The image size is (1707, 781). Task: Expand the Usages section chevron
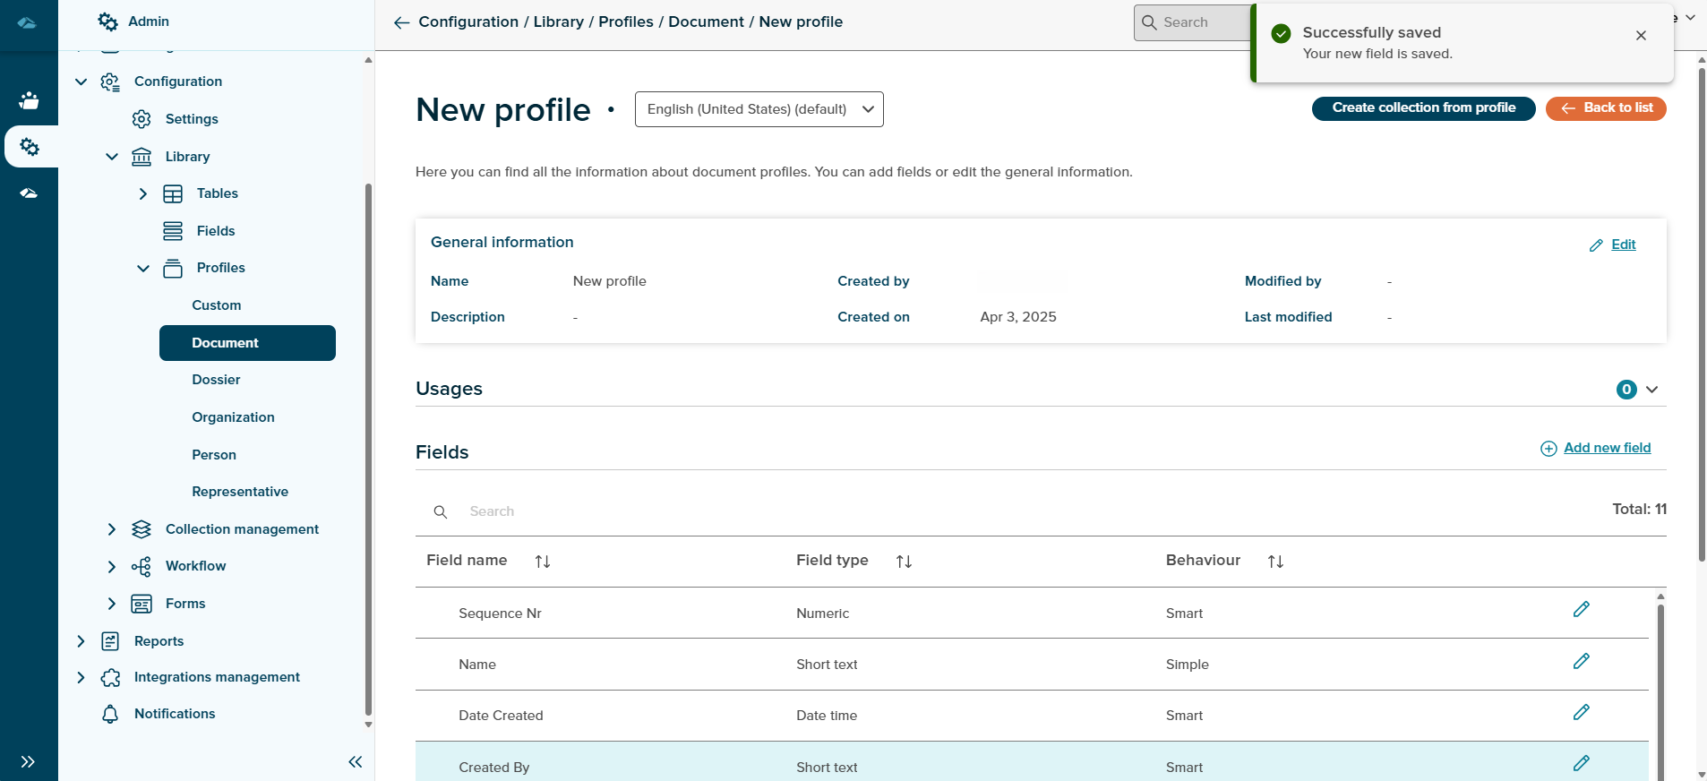(x=1651, y=390)
